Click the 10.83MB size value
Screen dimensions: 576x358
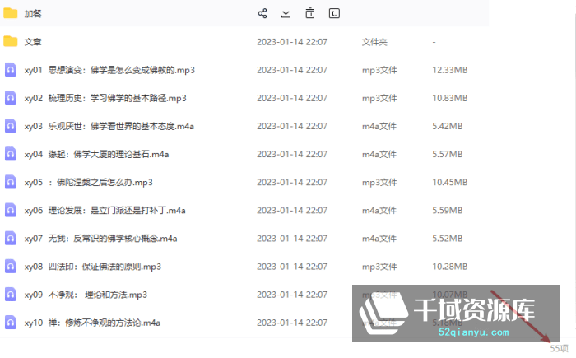point(449,98)
